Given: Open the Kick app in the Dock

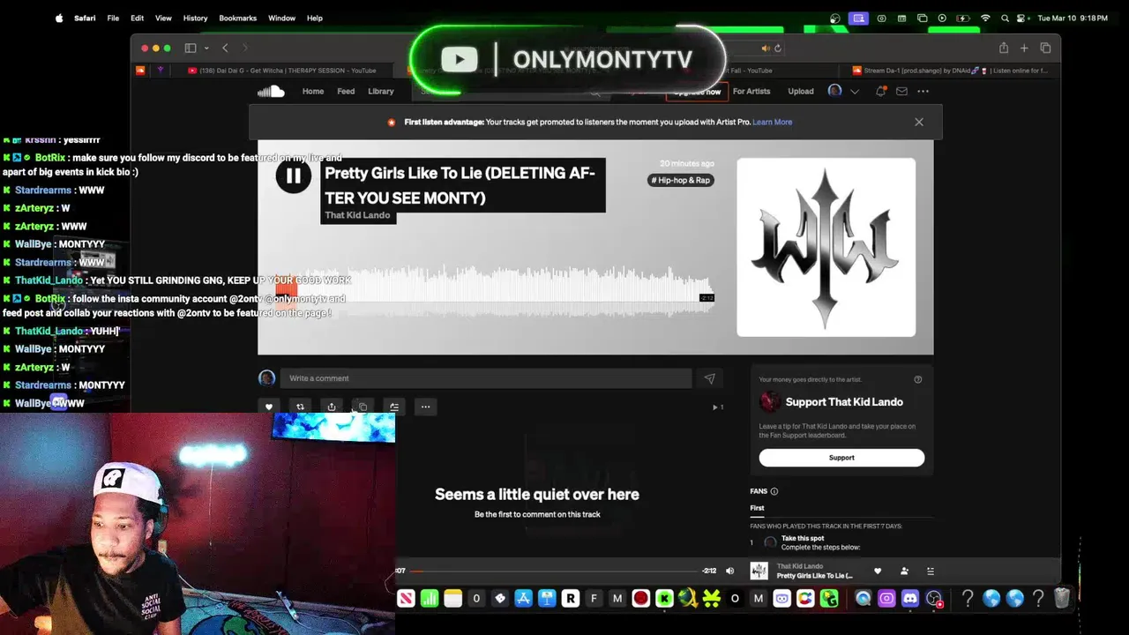Looking at the screenshot, I should tap(664, 599).
